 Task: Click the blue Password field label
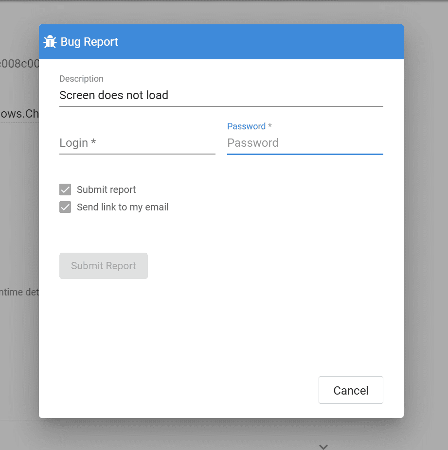point(246,126)
